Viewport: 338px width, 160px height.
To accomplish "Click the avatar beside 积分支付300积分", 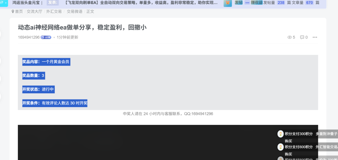I will tap(281, 134).
